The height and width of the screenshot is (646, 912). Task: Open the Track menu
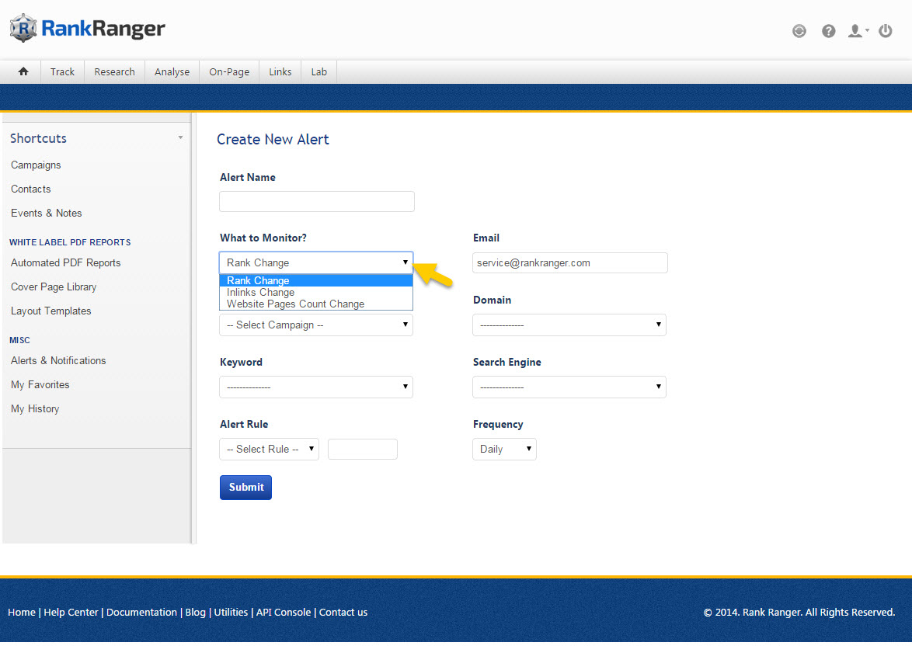click(62, 71)
